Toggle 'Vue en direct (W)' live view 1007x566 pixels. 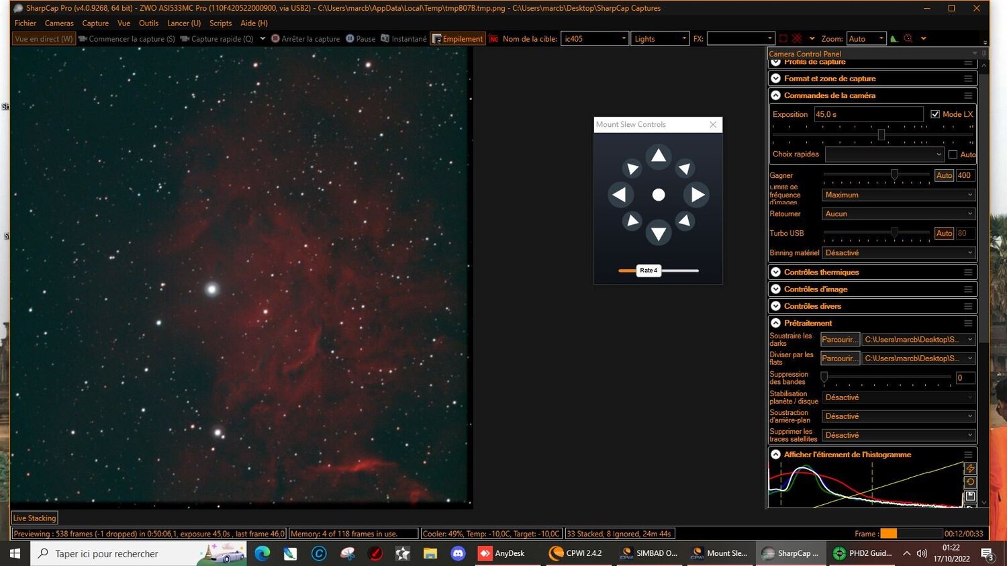[44, 39]
